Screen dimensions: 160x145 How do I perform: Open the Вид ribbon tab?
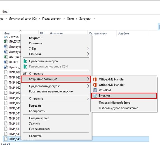pos(5,11)
